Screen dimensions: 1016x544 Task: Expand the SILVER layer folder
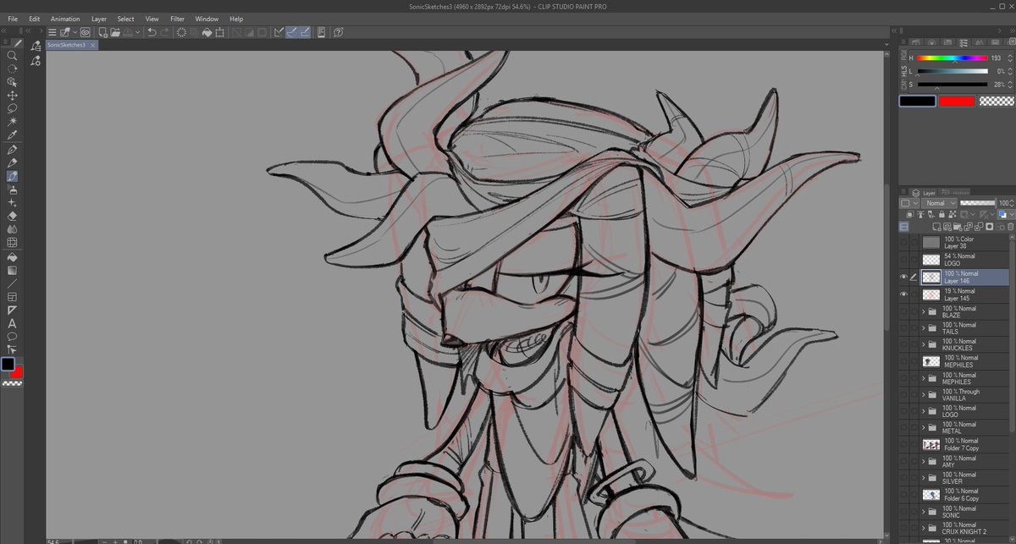[x=924, y=478]
